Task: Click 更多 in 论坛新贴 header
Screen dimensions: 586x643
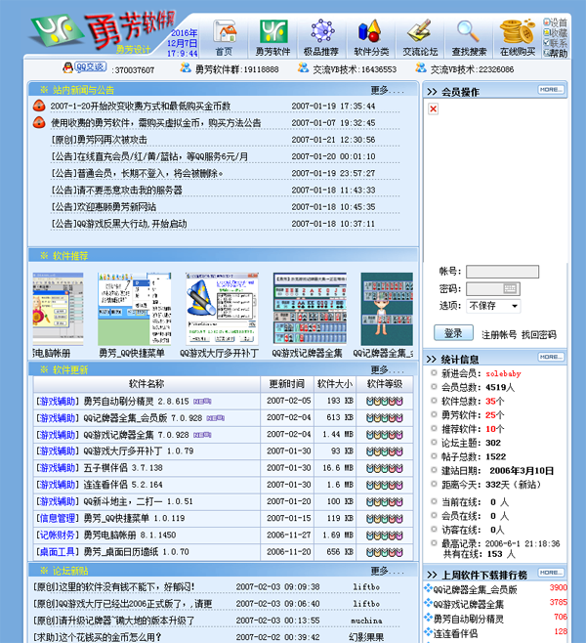Action: point(388,571)
